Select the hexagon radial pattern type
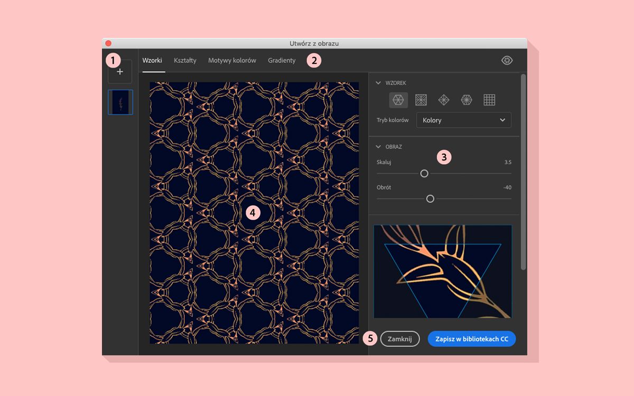Image resolution: width=634 pixels, height=396 pixels. pyautogui.click(x=467, y=100)
